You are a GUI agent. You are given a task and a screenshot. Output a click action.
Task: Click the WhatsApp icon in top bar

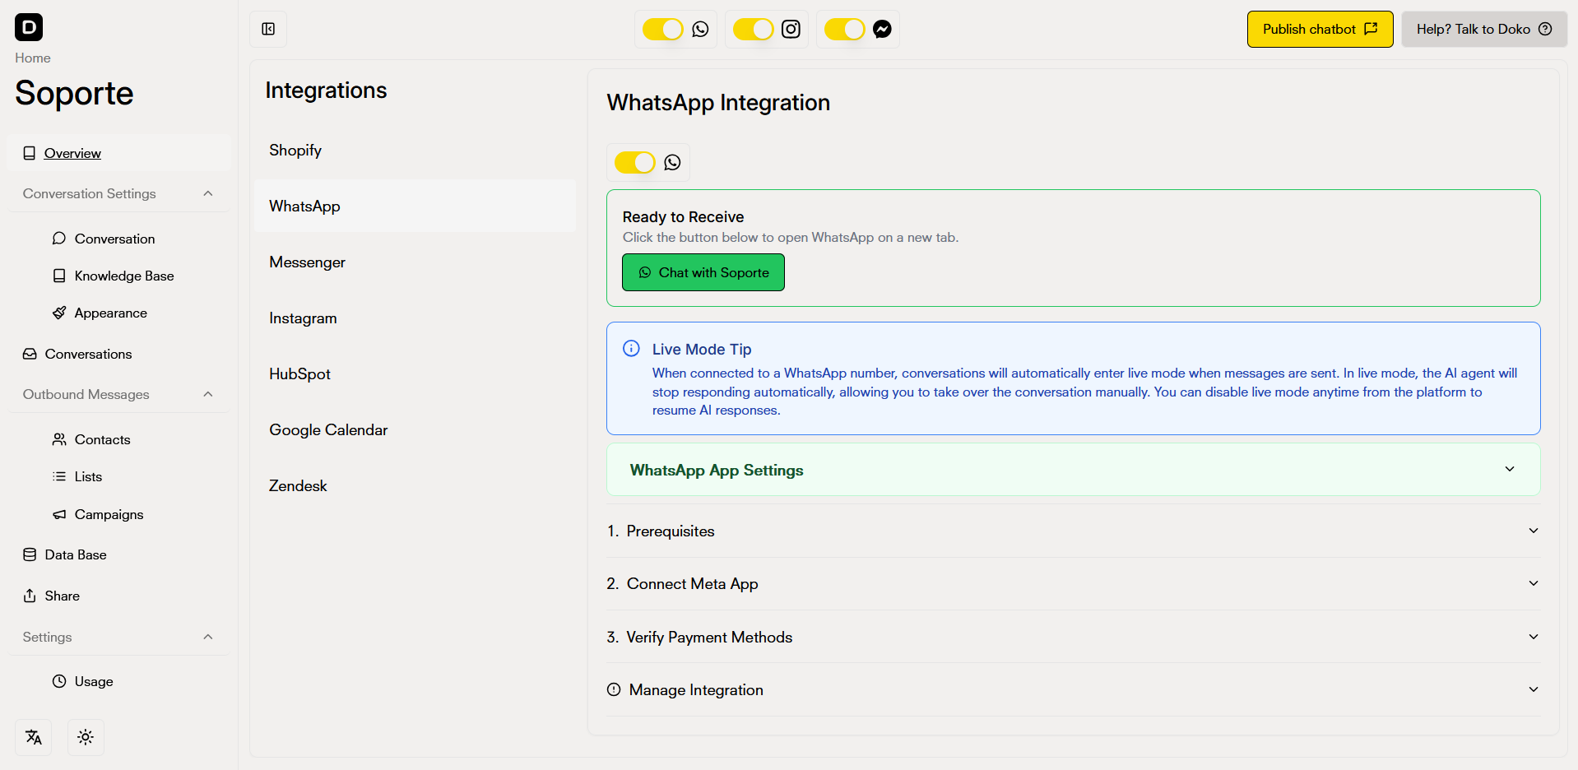(x=700, y=30)
